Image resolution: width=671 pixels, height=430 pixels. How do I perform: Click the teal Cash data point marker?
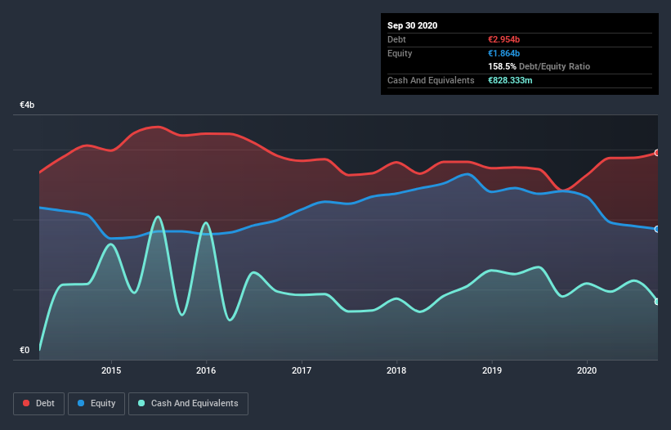click(x=657, y=302)
